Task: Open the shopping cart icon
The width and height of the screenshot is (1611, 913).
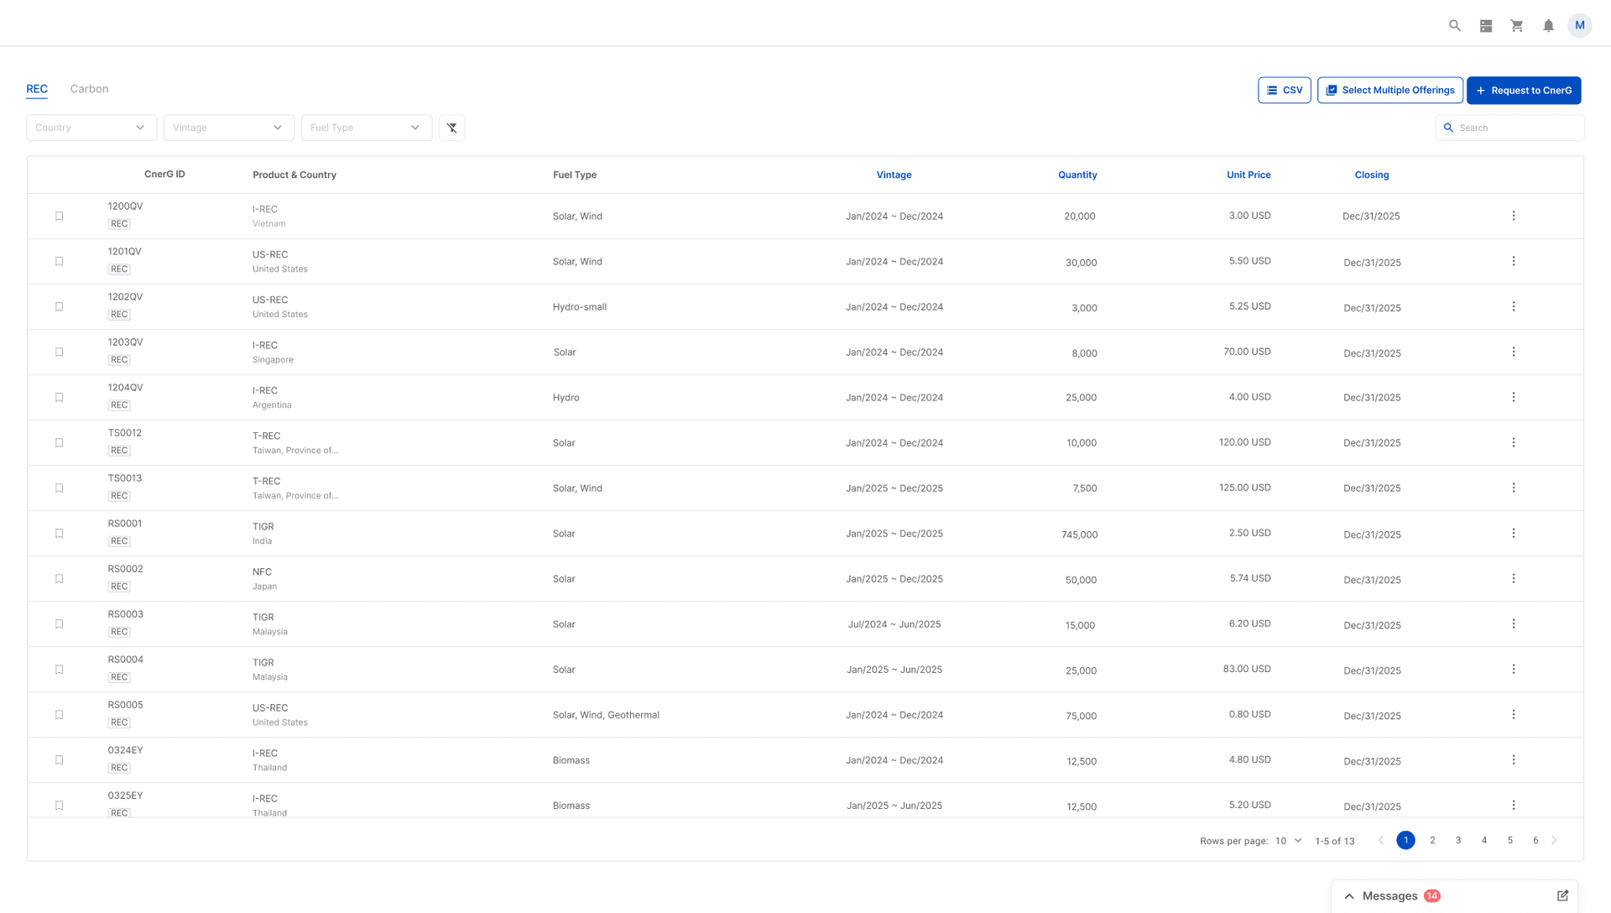Action: [1517, 26]
